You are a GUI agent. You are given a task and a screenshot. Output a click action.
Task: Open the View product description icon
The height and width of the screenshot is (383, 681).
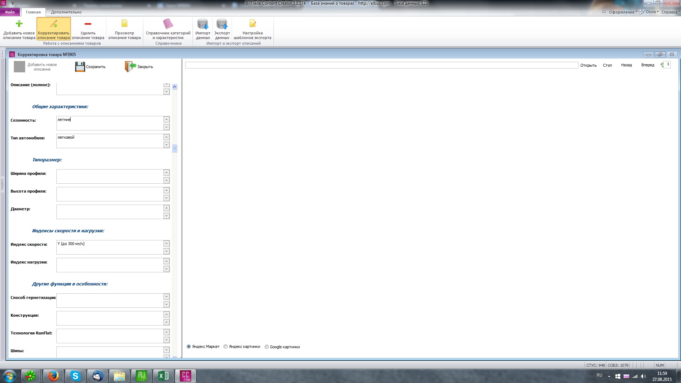124,24
